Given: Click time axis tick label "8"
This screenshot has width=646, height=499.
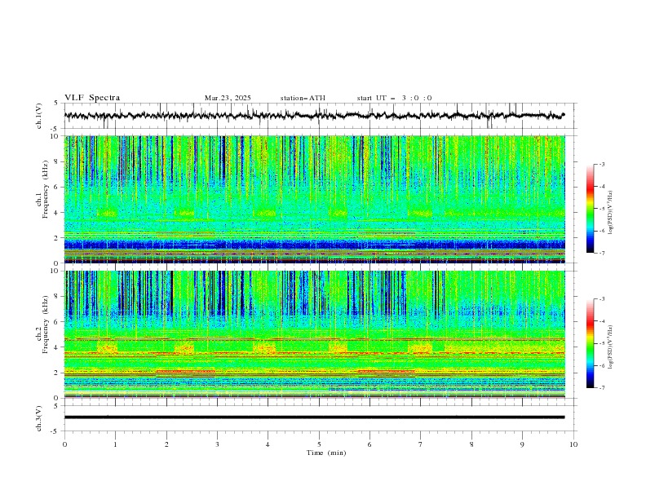Looking at the screenshot, I should (x=471, y=444).
